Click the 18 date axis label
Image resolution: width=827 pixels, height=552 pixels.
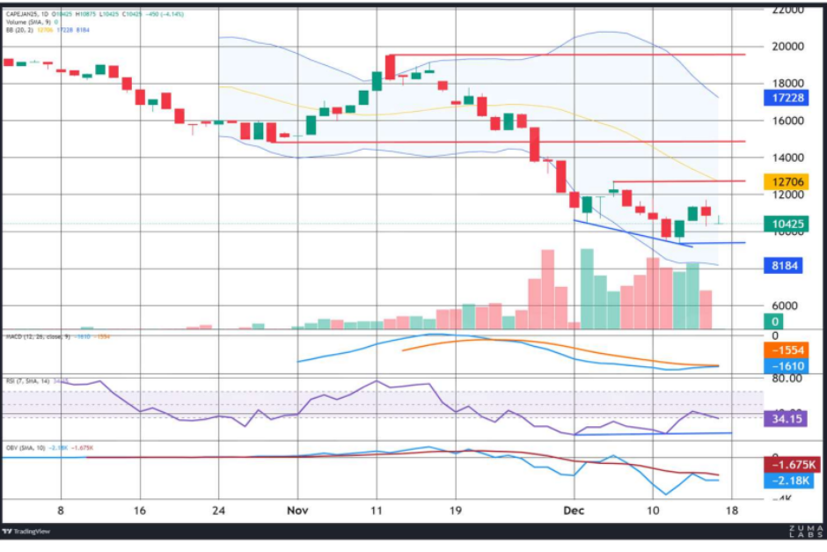[732, 511]
